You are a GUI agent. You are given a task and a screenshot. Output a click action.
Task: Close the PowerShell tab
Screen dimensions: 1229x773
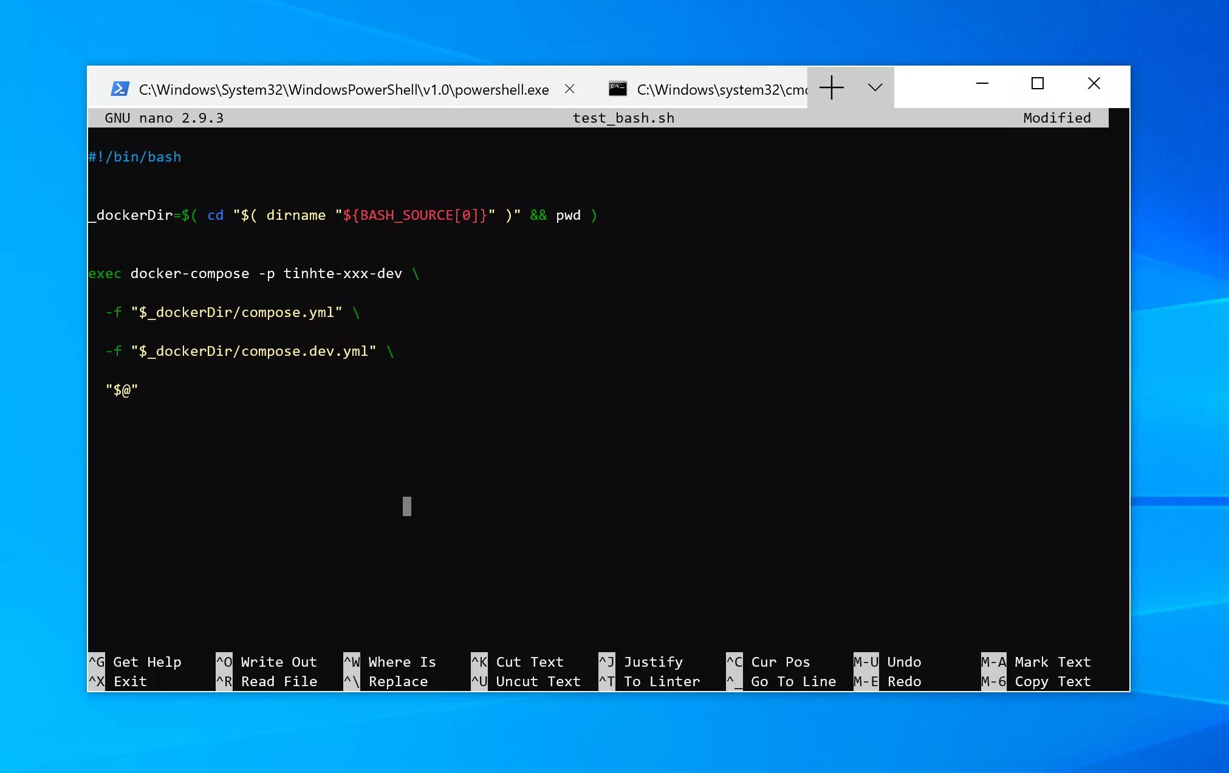click(x=569, y=89)
